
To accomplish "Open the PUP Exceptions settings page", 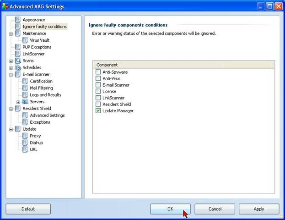I will 37,47.
